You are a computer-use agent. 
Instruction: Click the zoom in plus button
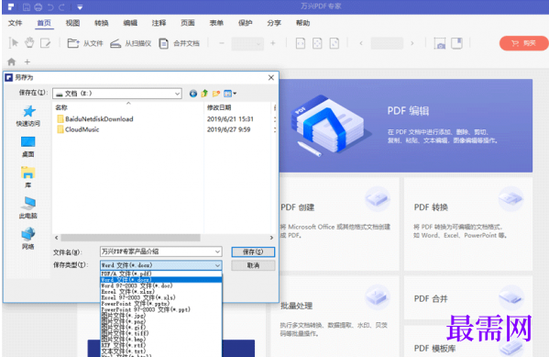[x=273, y=43]
